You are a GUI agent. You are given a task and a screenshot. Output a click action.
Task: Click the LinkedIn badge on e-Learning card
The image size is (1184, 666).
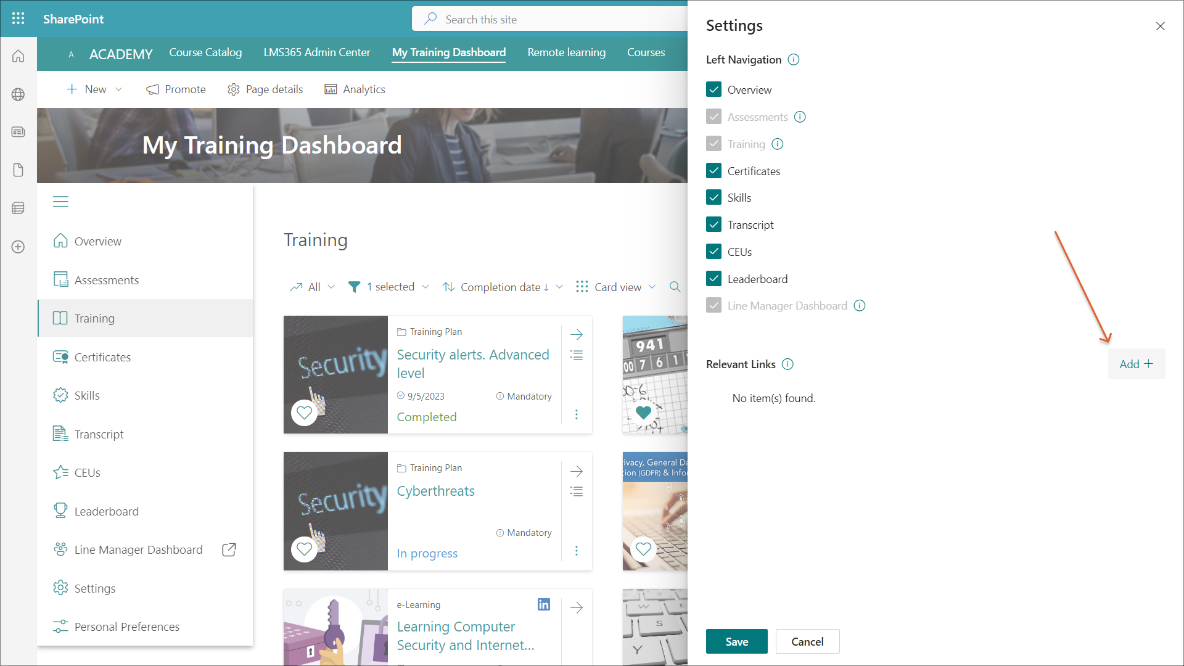pyautogui.click(x=543, y=604)
